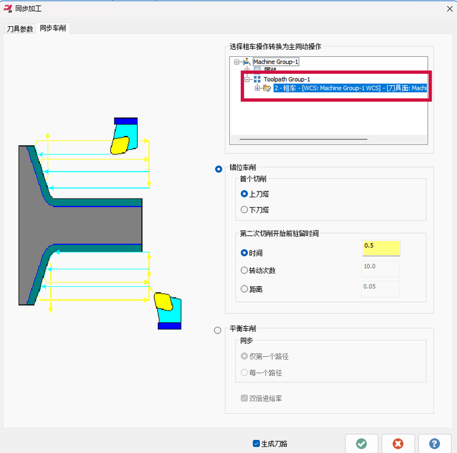This screenshot has width=457, height=453.
Task: Click the green checkmark OK button
Action: tap(361, 443)
